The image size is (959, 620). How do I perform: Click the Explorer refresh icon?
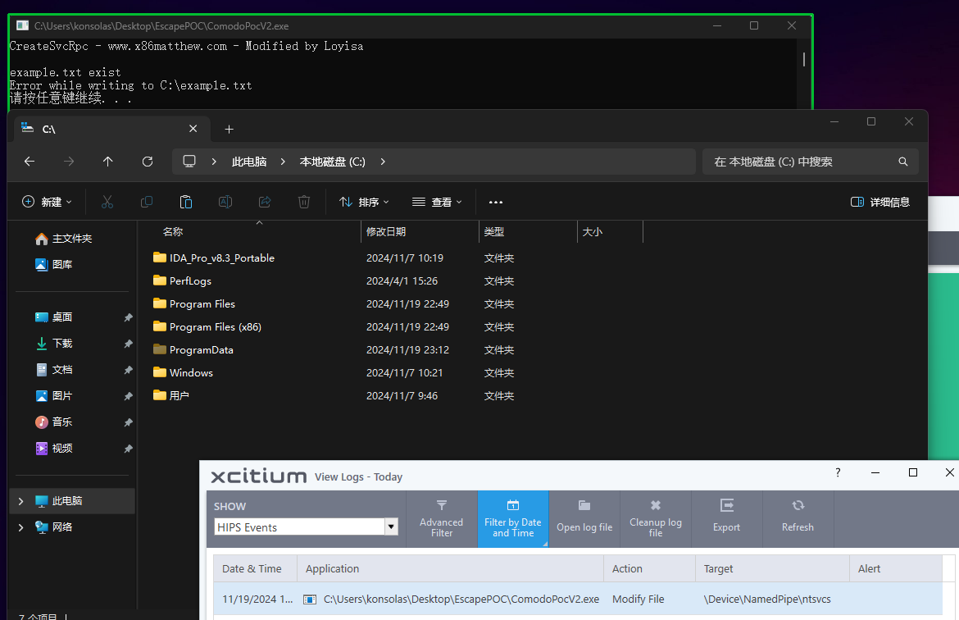coord(148,162)
